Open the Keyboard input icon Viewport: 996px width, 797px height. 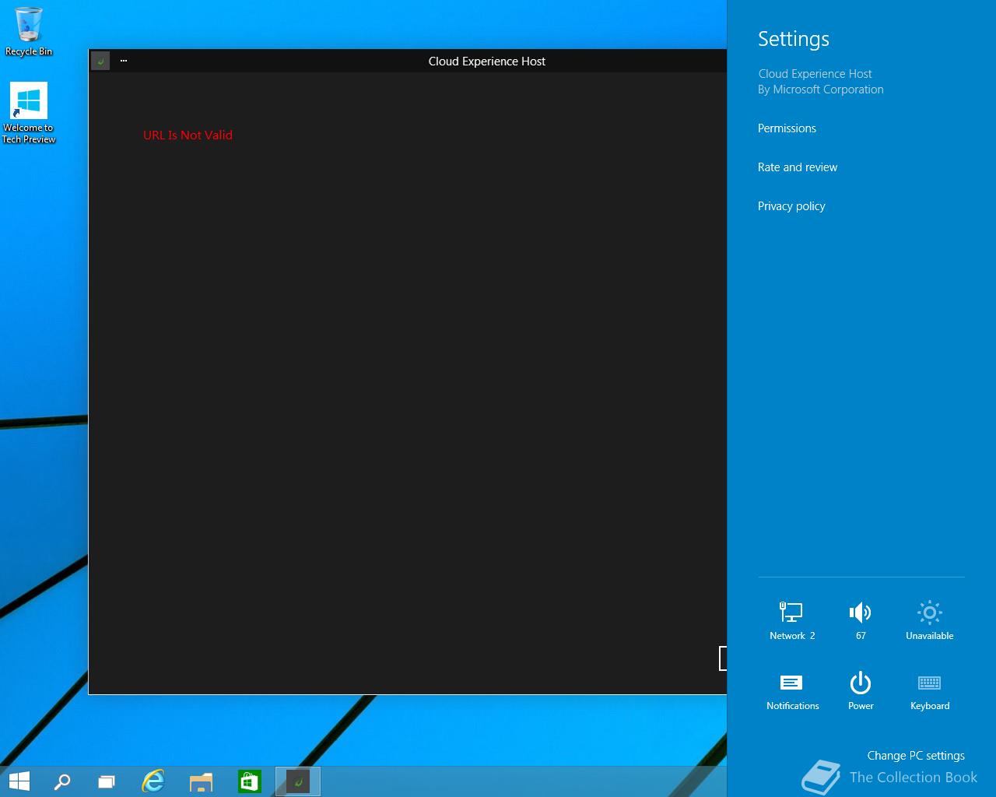(929, 690)
